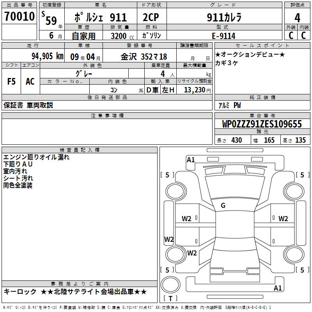Click the length value 430

(237, 140)
